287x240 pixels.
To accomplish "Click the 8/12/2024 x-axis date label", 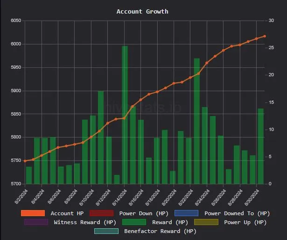I will [103, 197].
